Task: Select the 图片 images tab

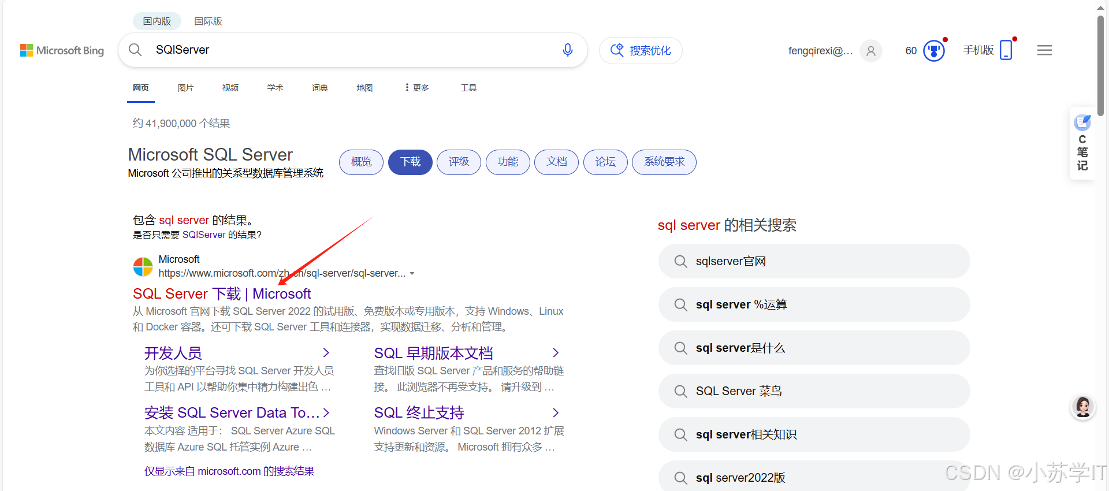Action: [x=185, y=88]
